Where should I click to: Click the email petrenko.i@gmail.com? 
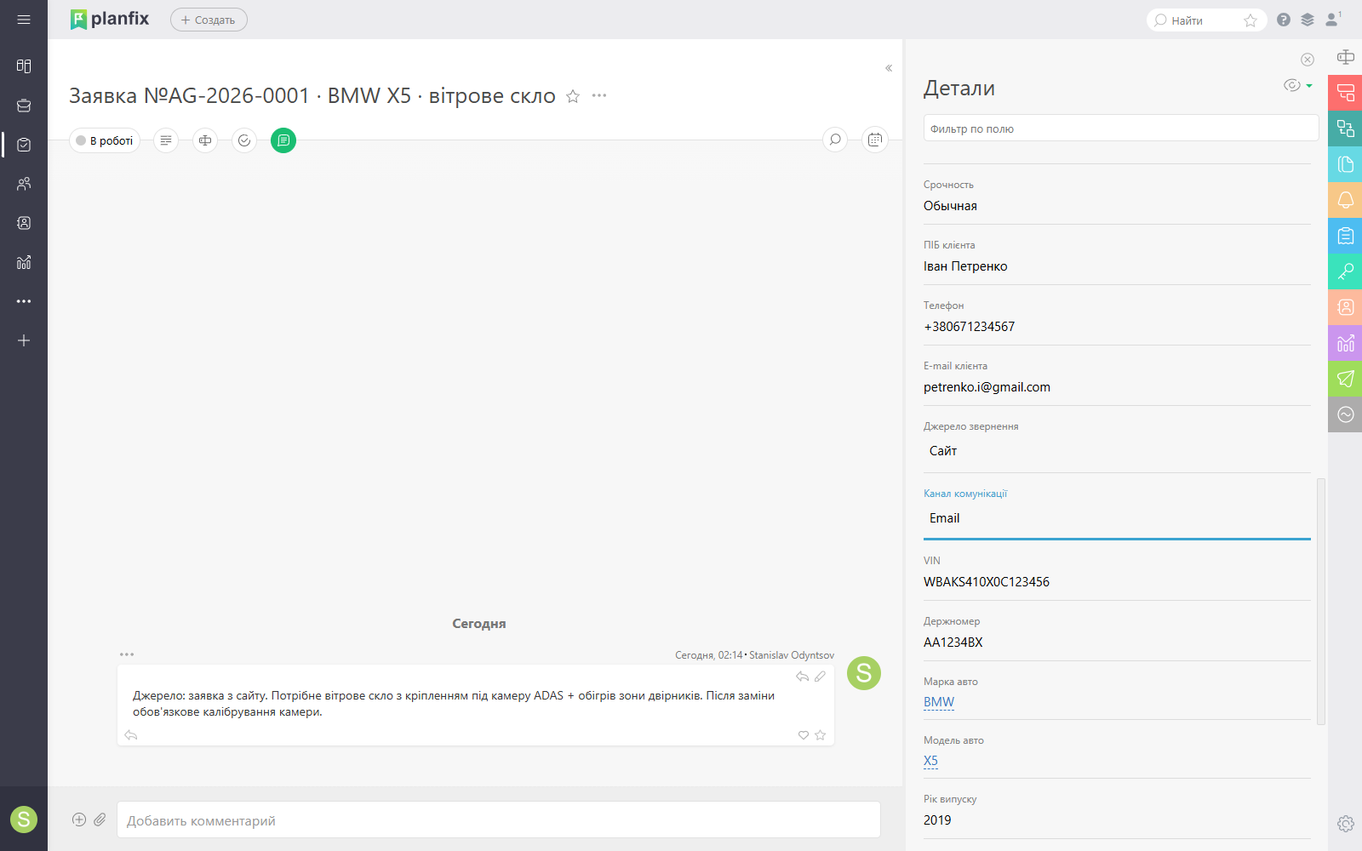pyautogui.click(x=987, y=387)
